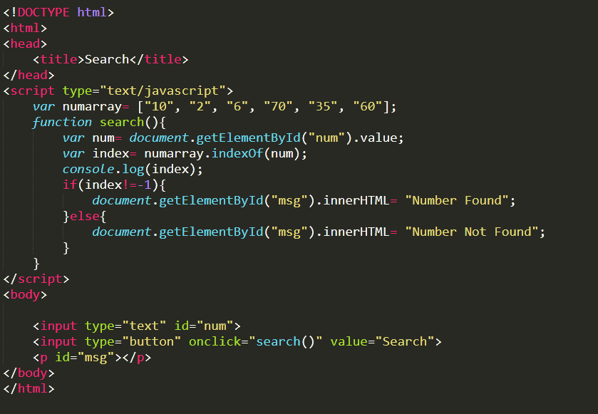Click value="Search" attribute
Screen dimensions: 598x414
pyautogui.click(x=383, y=341)
